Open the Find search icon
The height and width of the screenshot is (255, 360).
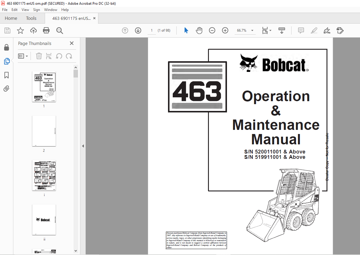click(59, 30)
